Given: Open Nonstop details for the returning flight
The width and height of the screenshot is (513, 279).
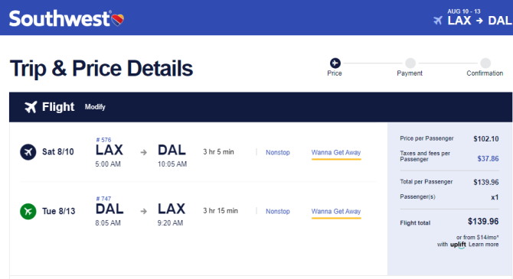Looking at the screenshot, I should [278, 212].
